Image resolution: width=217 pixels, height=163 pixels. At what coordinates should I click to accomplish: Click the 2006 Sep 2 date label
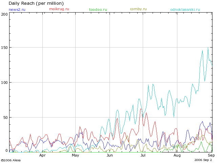(204, 160)
